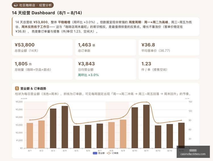The width and height of the screenshot is (213, 161).
Task: Click the revenue bar for 8/8
Action: pos(111,135)
